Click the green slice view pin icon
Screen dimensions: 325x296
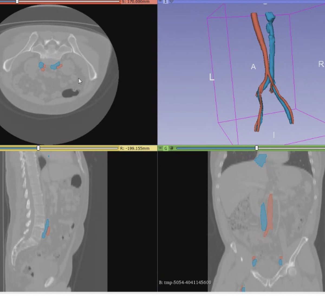tap(160, 148)
